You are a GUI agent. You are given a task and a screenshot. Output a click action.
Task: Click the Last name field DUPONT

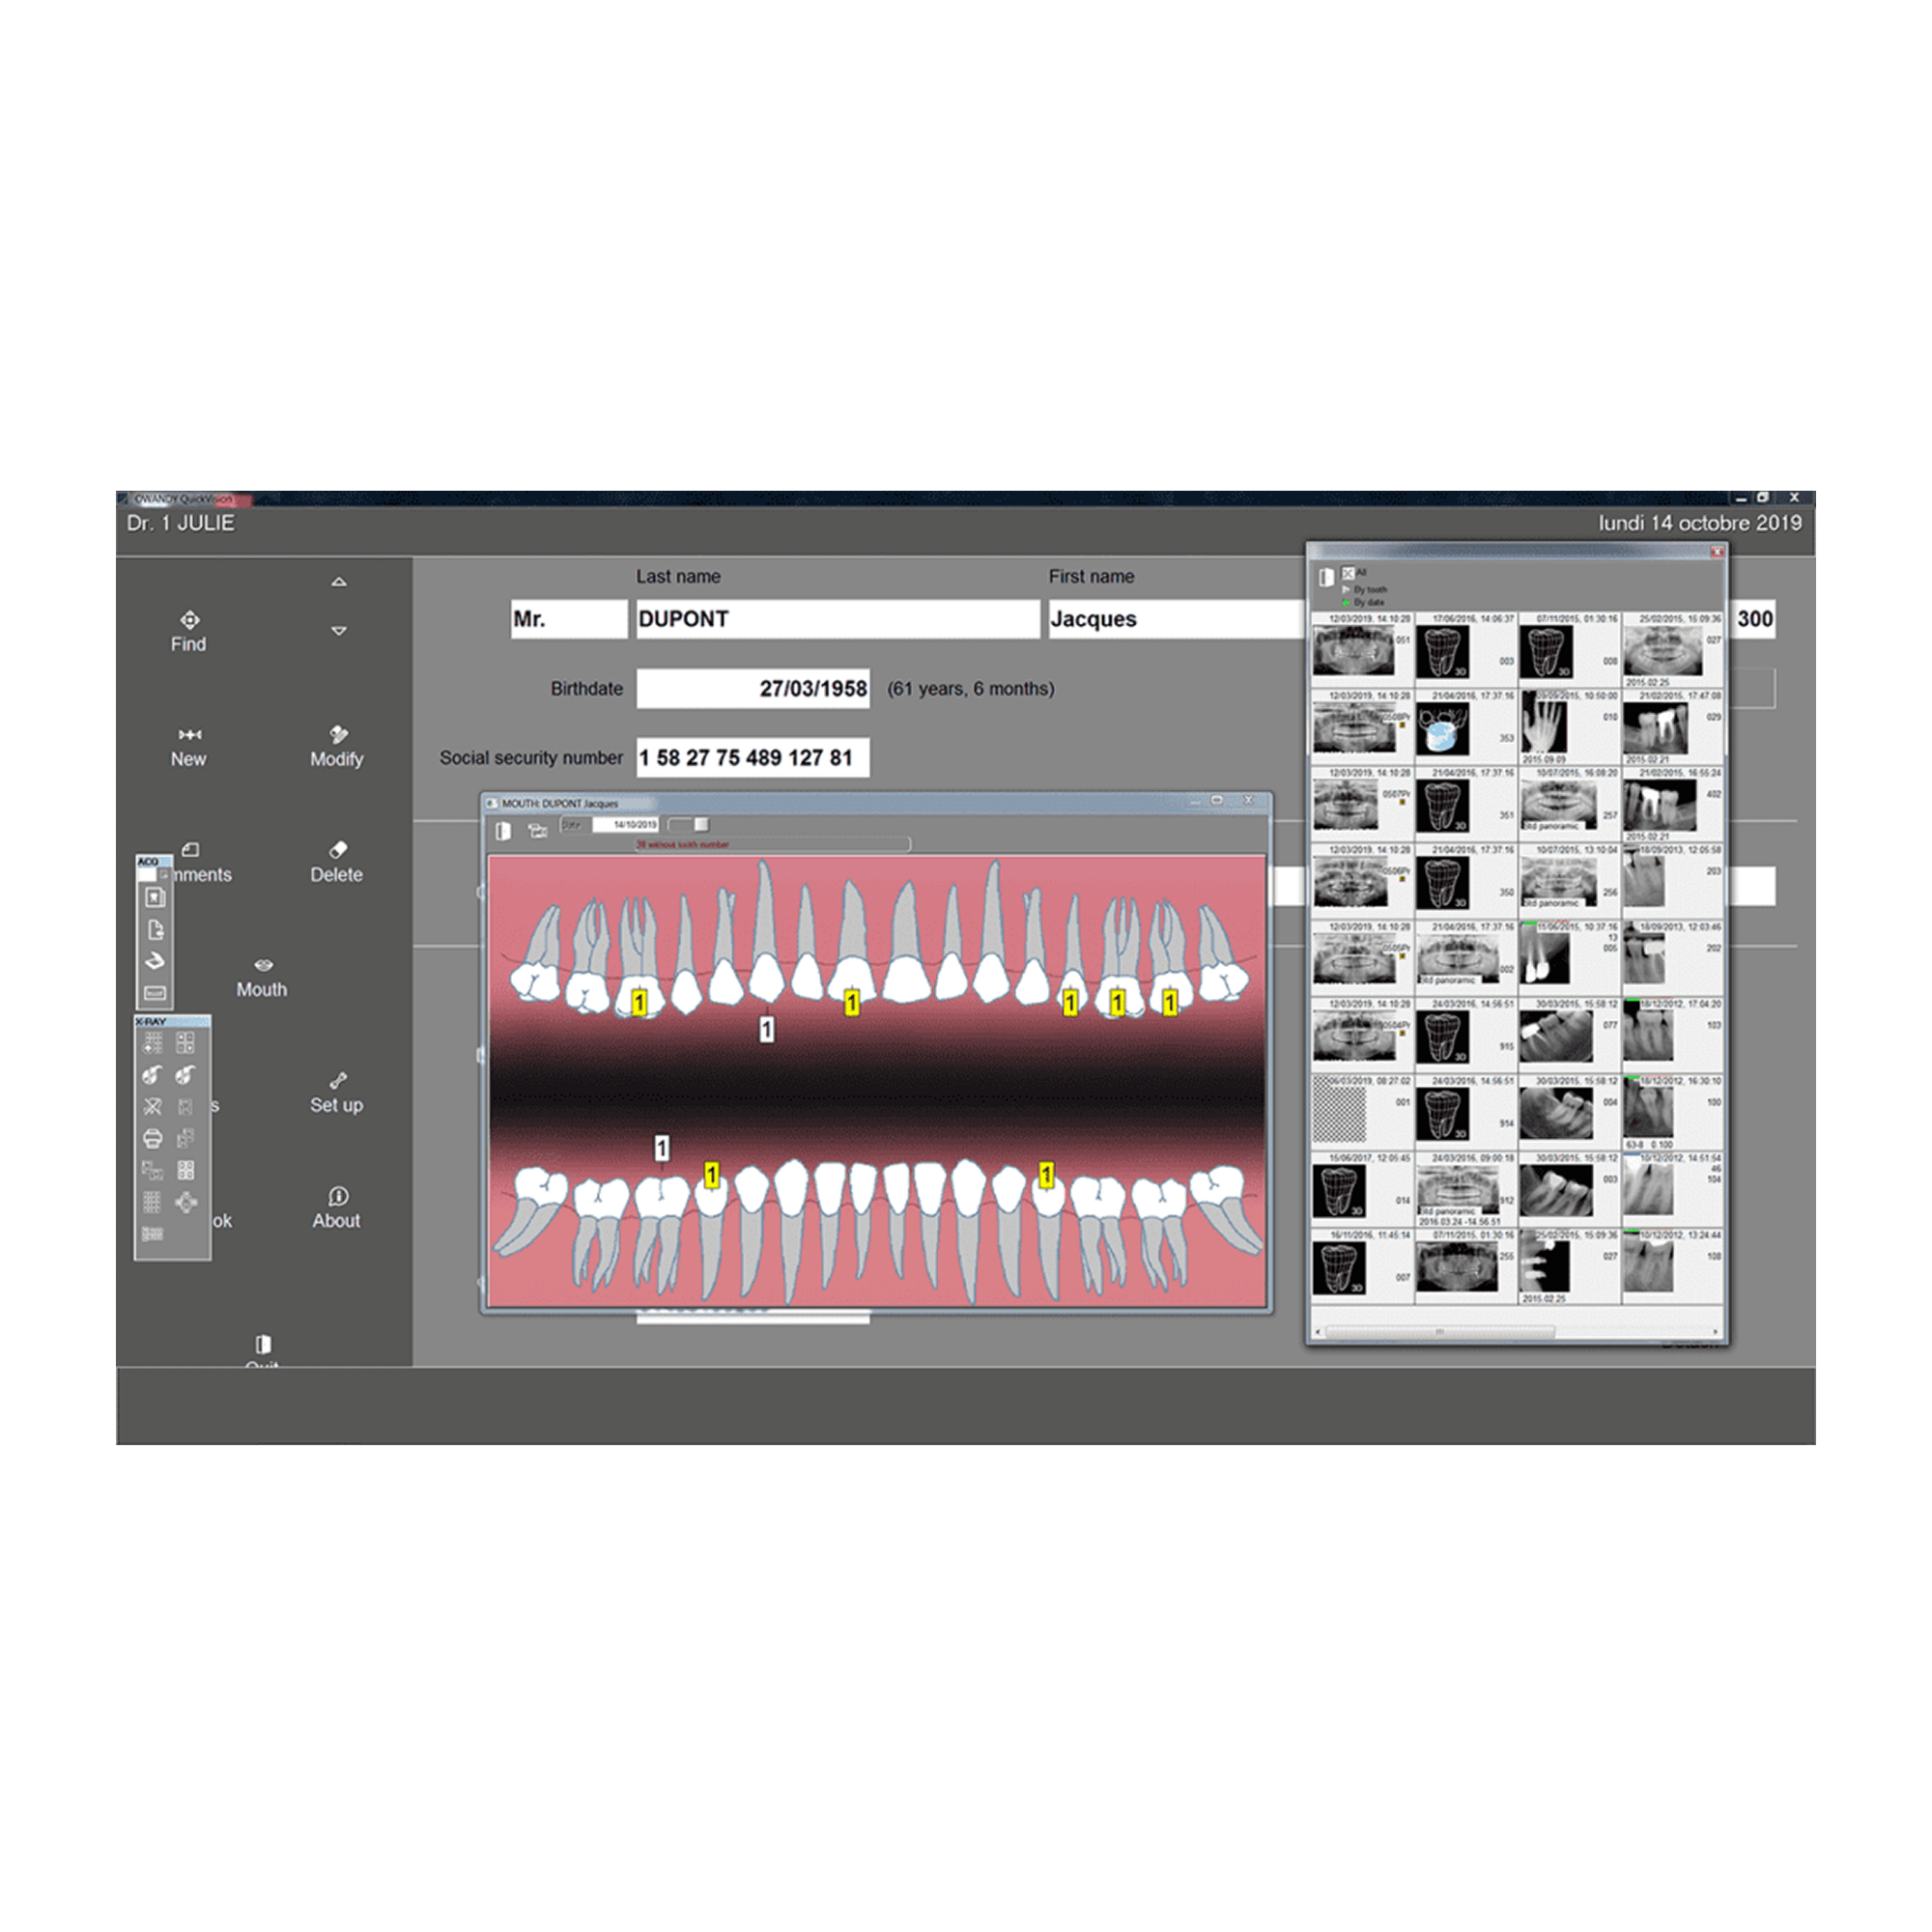click(x=838, y=619)
